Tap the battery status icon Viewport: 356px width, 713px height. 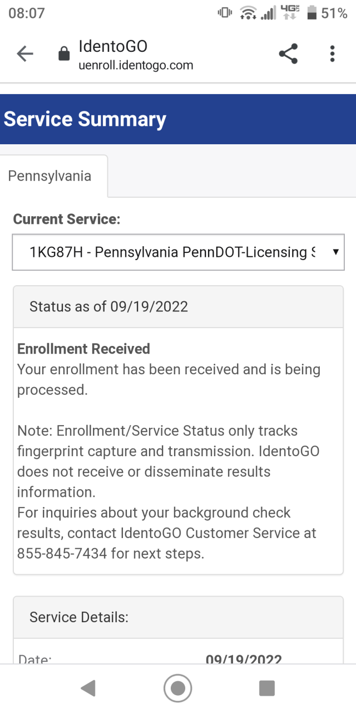312,13
